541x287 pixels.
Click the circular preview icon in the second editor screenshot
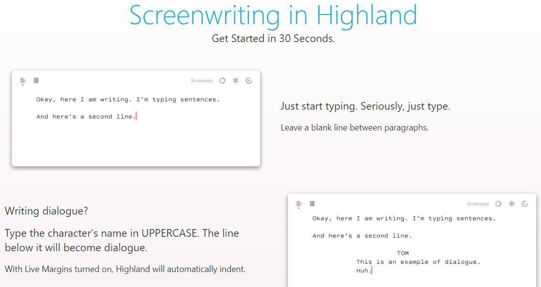(x=525, y=204)
